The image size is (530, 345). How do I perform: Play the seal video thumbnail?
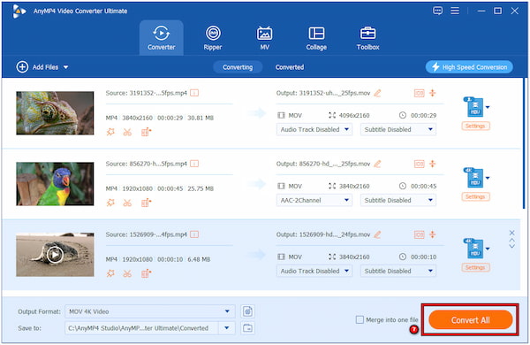point(55,255)
